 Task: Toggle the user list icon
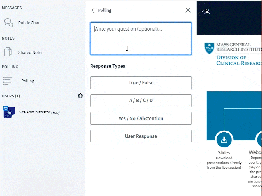click(x=206, y=12)
